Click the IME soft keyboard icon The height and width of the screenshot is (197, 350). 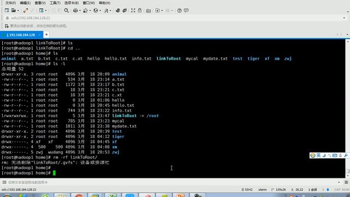click(x=335, y=155)
